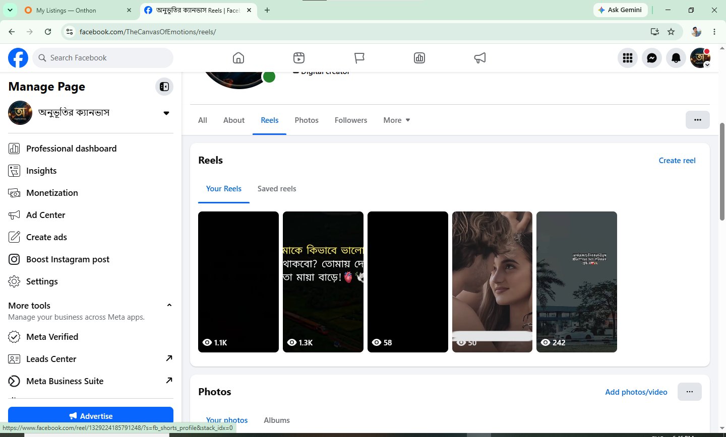Click the page vertical scrollbar thumb
726x437 pixels.
722,171
